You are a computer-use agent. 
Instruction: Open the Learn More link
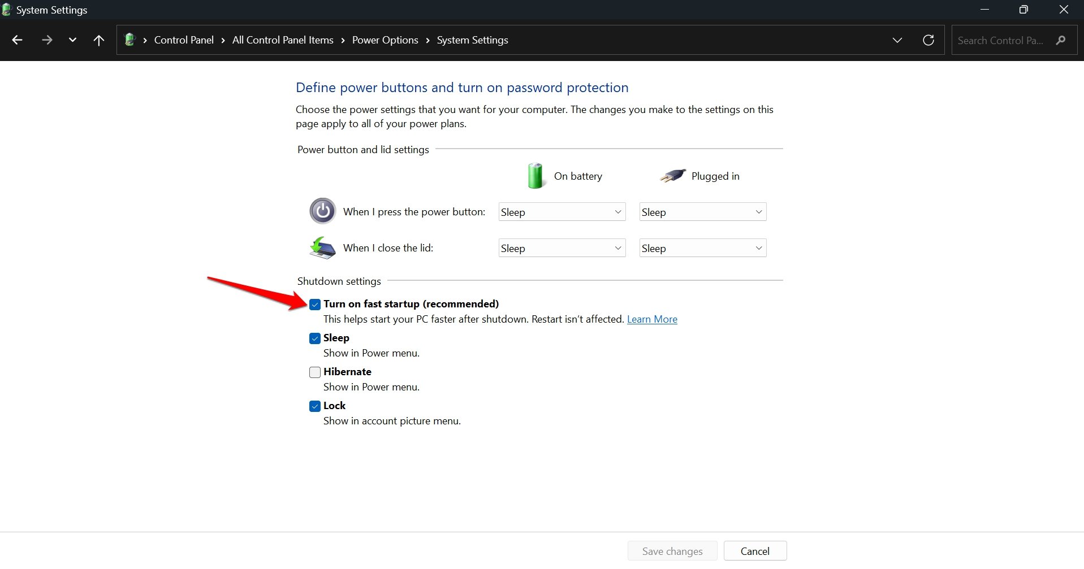[652, 319]
